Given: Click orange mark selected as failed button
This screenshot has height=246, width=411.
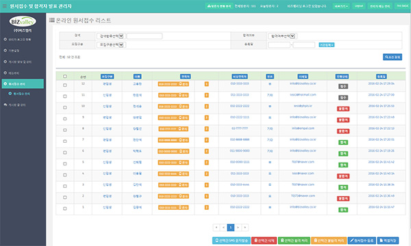Looking at the screenshot, I should click(329, 241).
